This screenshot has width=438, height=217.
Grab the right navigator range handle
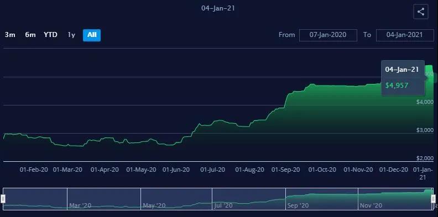pos(433,199)
